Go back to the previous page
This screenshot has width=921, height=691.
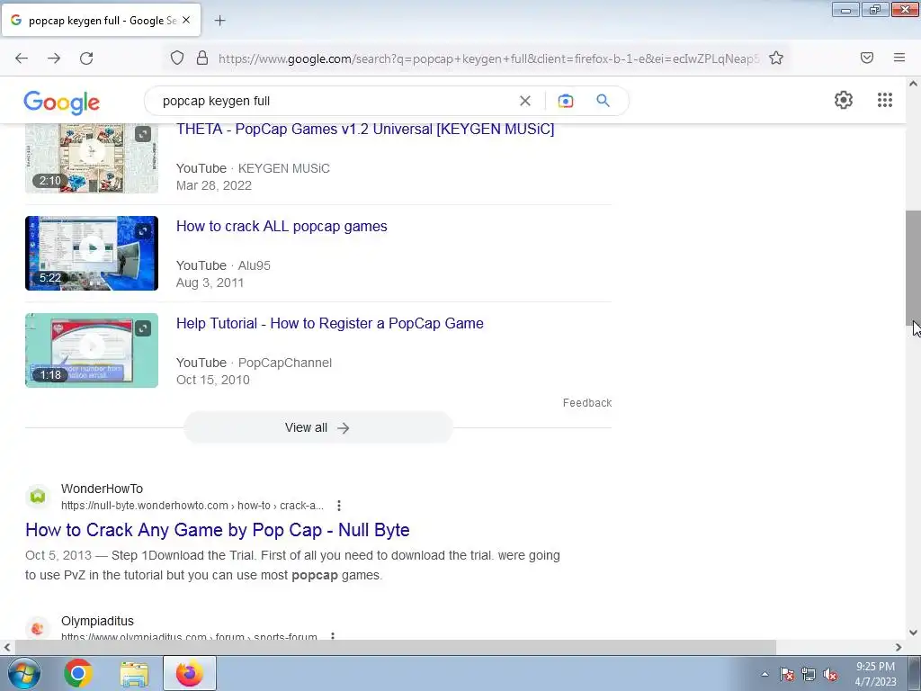point(22,58)
